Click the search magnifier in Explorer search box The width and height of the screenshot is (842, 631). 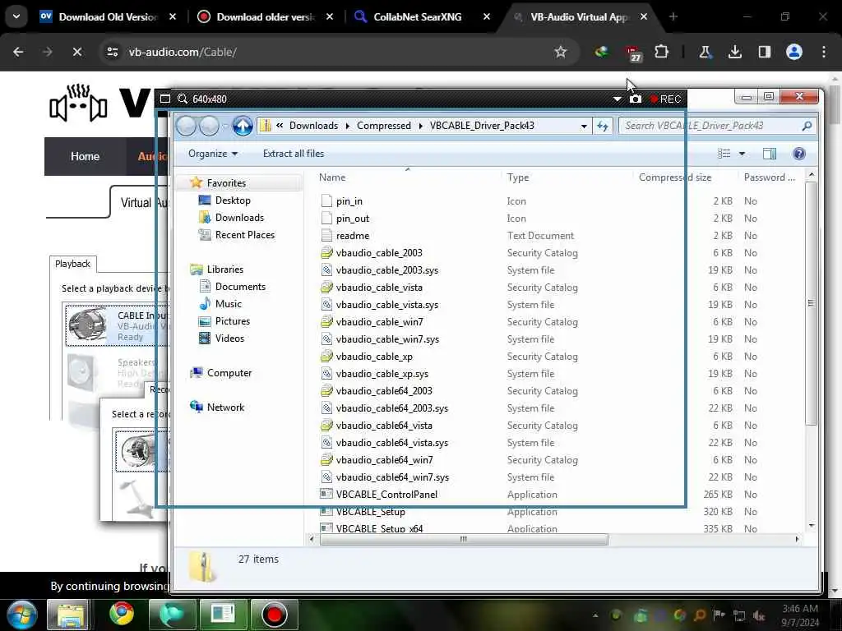click(806, 126)
